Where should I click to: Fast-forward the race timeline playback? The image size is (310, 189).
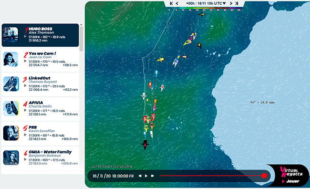click(153, 176)
